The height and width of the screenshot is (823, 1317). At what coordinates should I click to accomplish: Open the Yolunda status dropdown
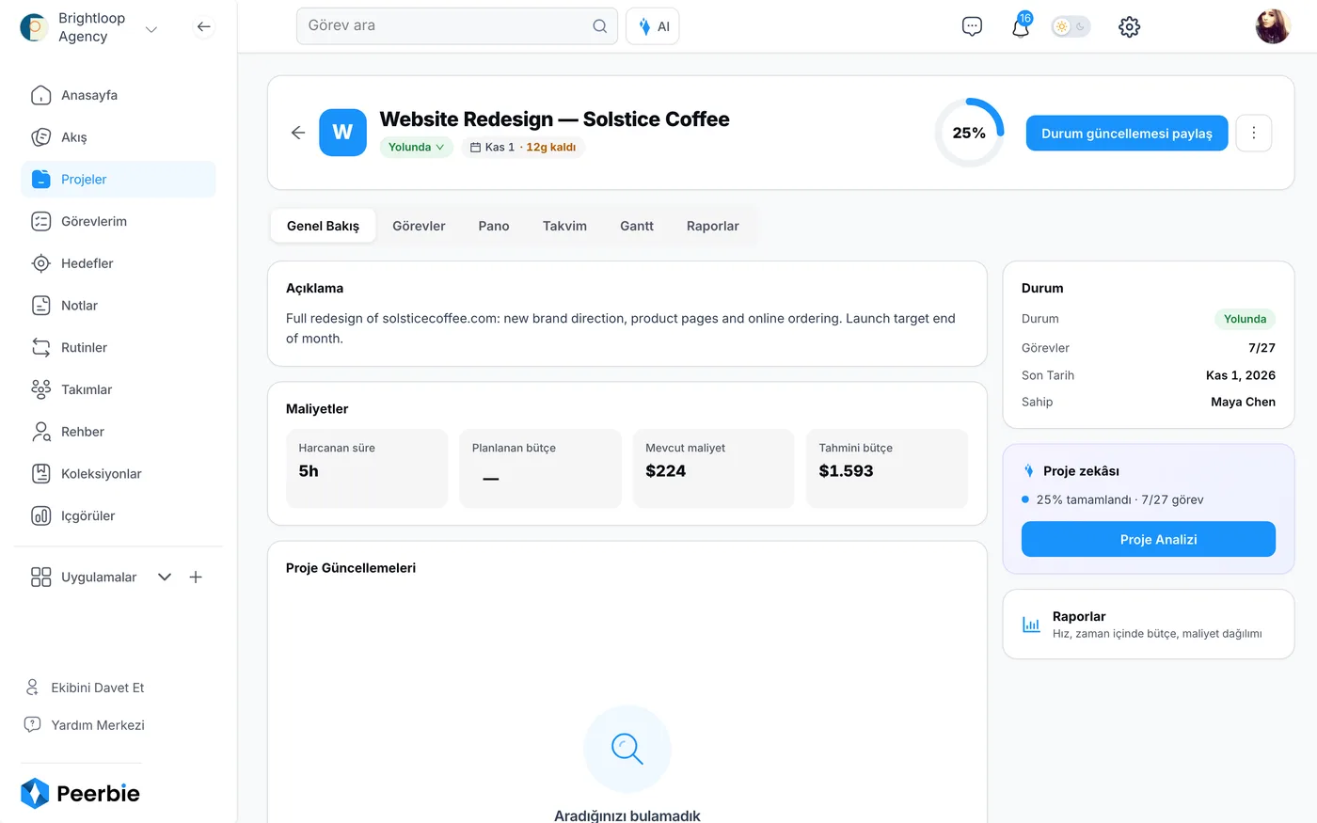point(417,147)
